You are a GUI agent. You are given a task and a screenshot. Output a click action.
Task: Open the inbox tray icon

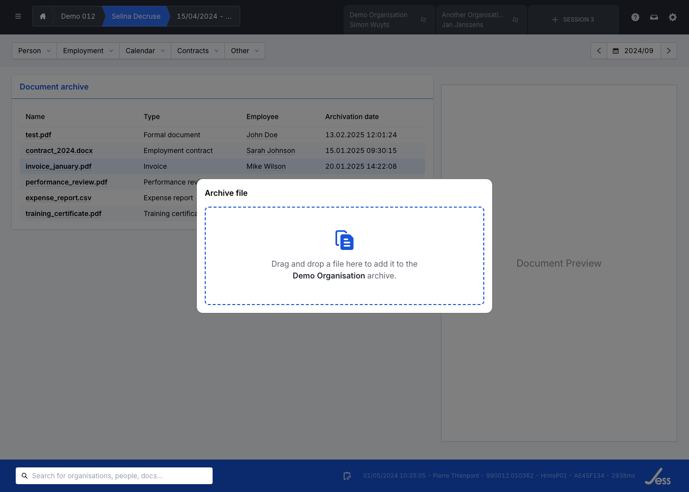(x=654, y=17)
